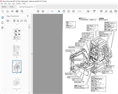Toggle the Attachments paperclip panel
Screen dimensions: 118x94
click(x=2, y=28)
